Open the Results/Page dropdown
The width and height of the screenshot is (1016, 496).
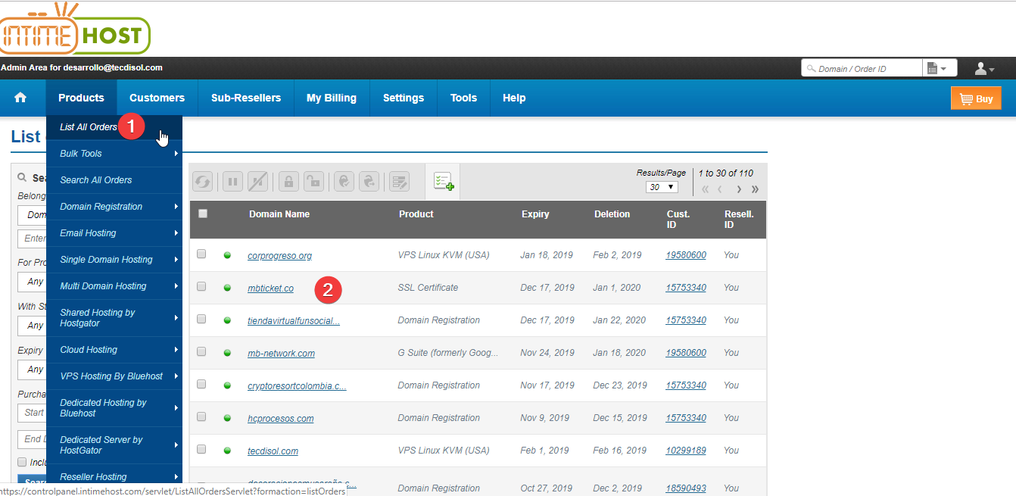pyautogui.click(x=661, y=187)
